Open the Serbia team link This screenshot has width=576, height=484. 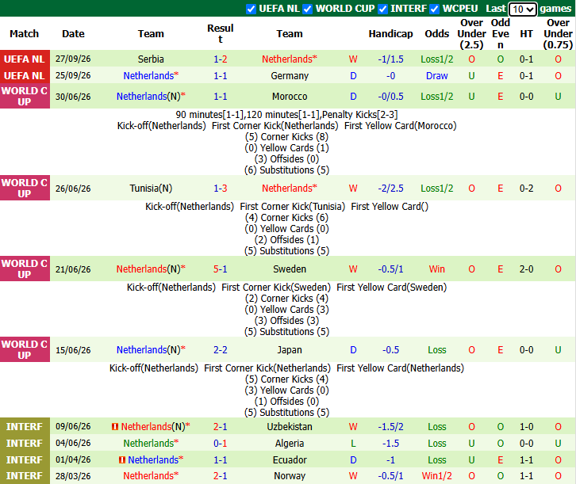[151, 59]
